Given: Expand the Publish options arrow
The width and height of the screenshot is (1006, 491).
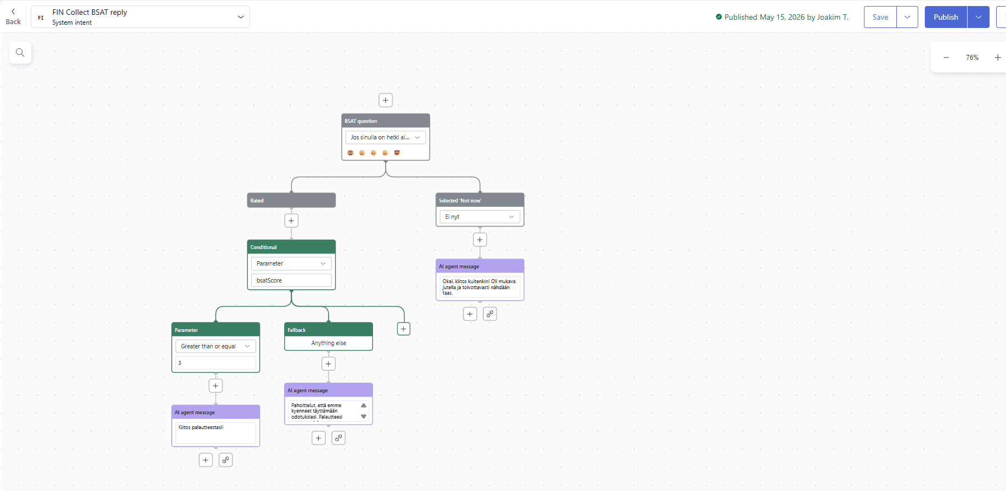Looking at the screenshot, I should [x=979, y=17].
